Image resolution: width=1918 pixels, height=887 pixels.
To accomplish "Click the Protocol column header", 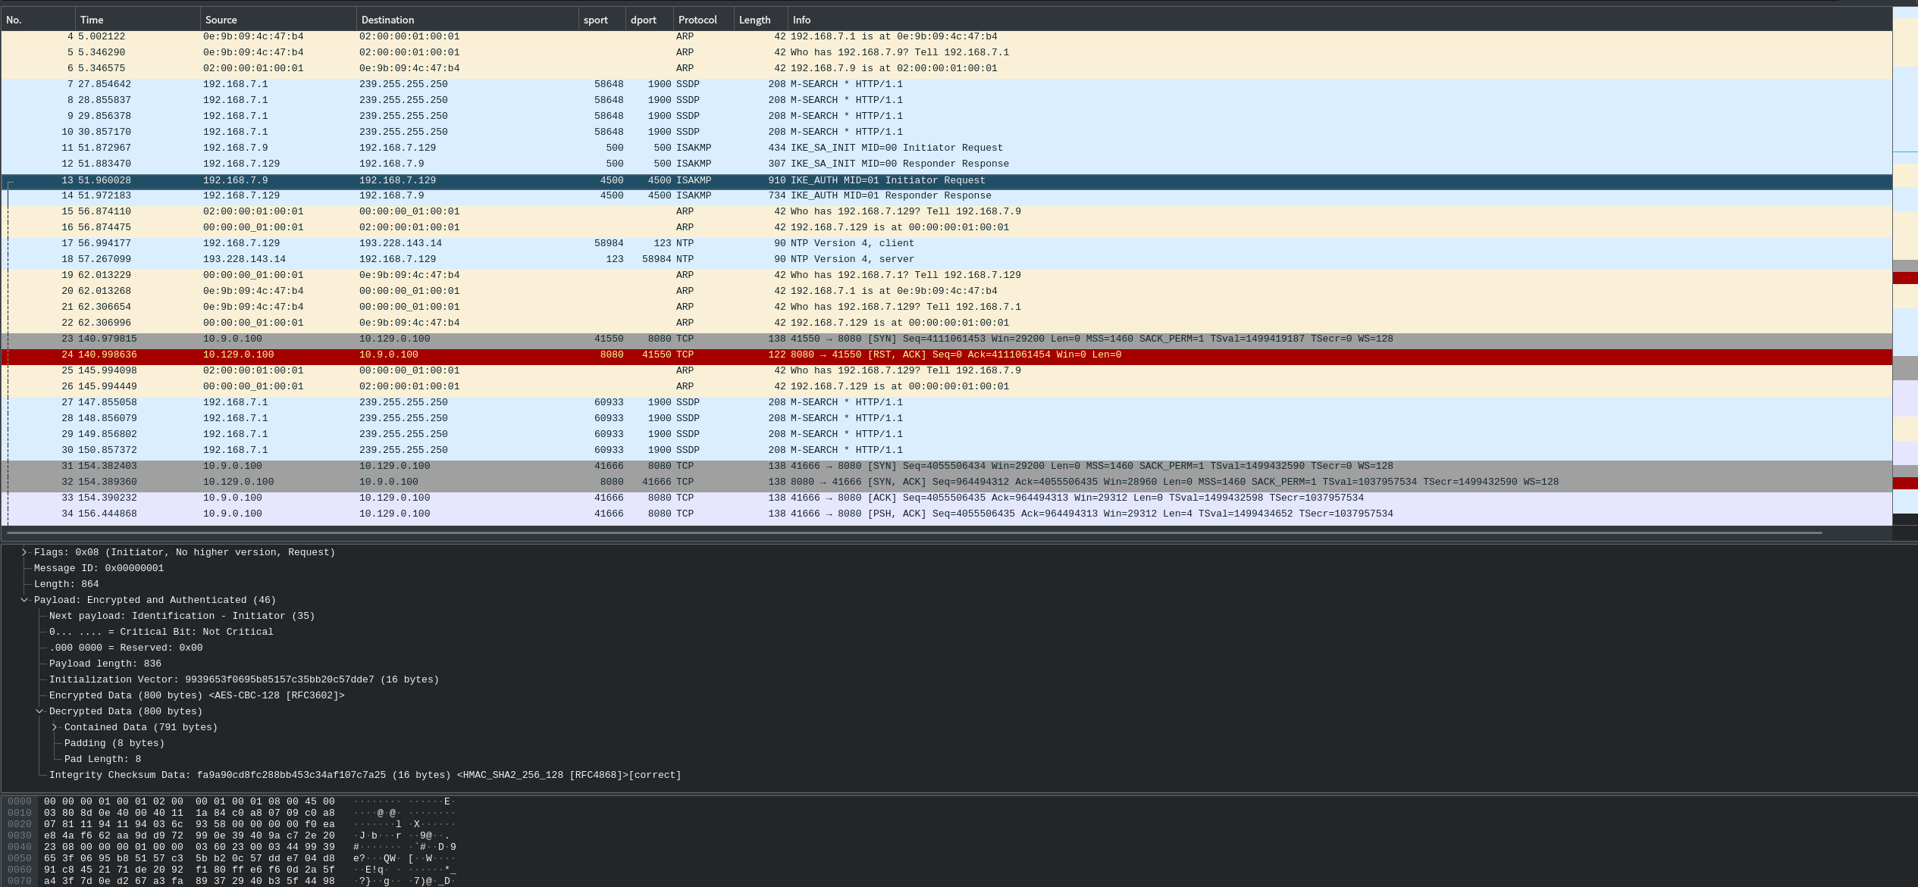I will pyautogui.click(x=704, y=20).
